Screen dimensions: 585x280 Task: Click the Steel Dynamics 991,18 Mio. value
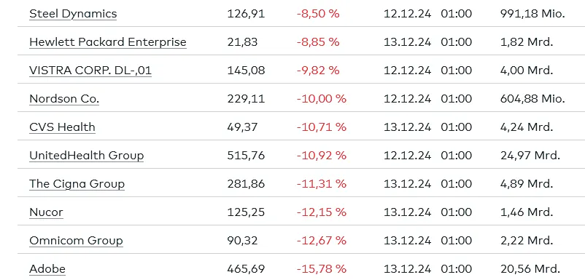(532, 14)
